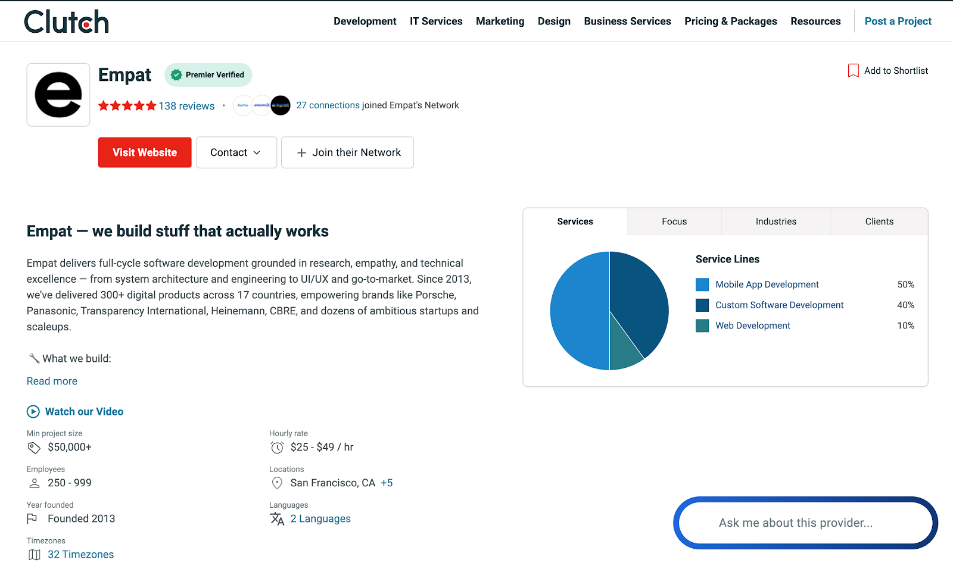Click the person icon next to Employees count
Image resolution: width=953 pixels, height=566 pixels.
[x=34, y=483]
